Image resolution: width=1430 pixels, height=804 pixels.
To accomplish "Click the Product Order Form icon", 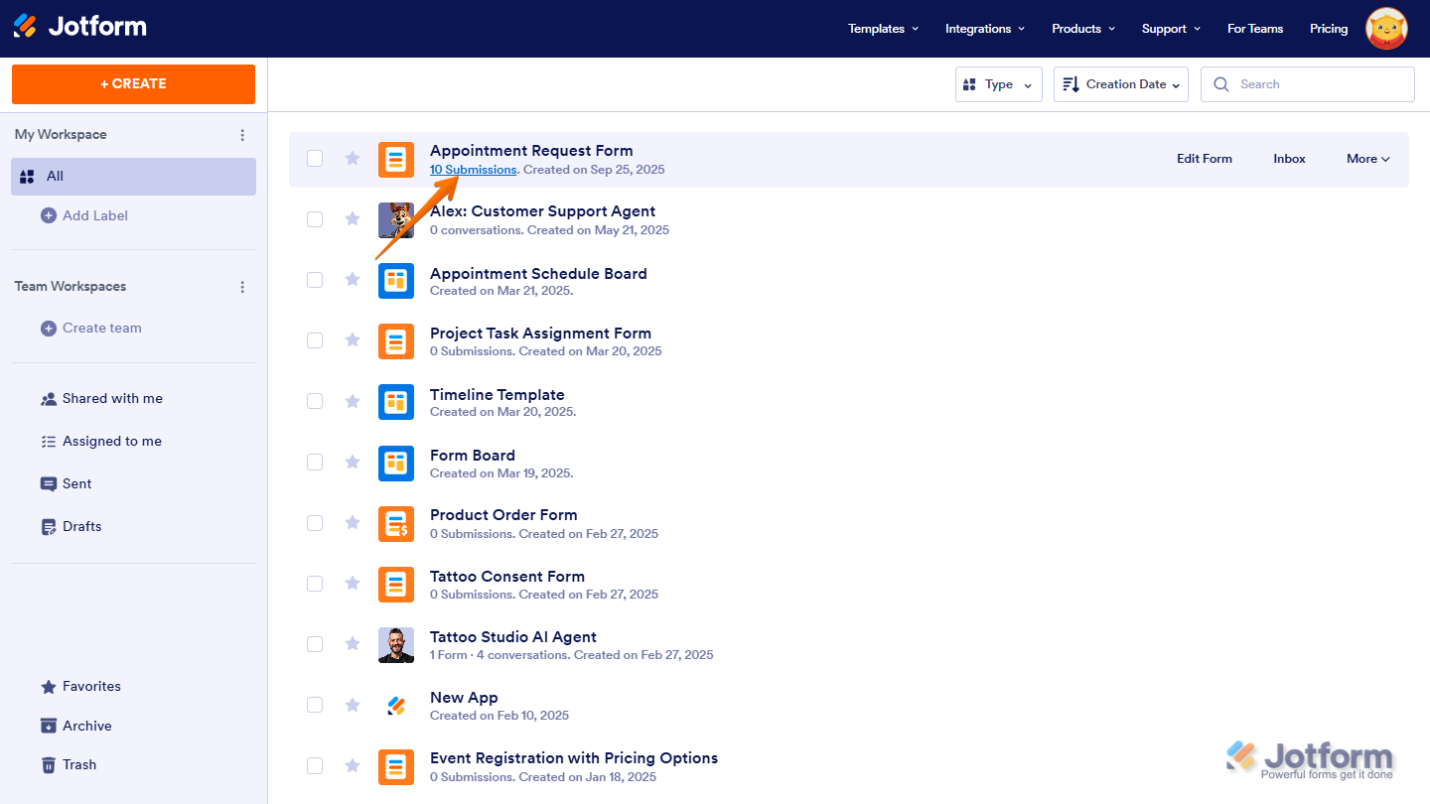I will (x=396, y=524).
